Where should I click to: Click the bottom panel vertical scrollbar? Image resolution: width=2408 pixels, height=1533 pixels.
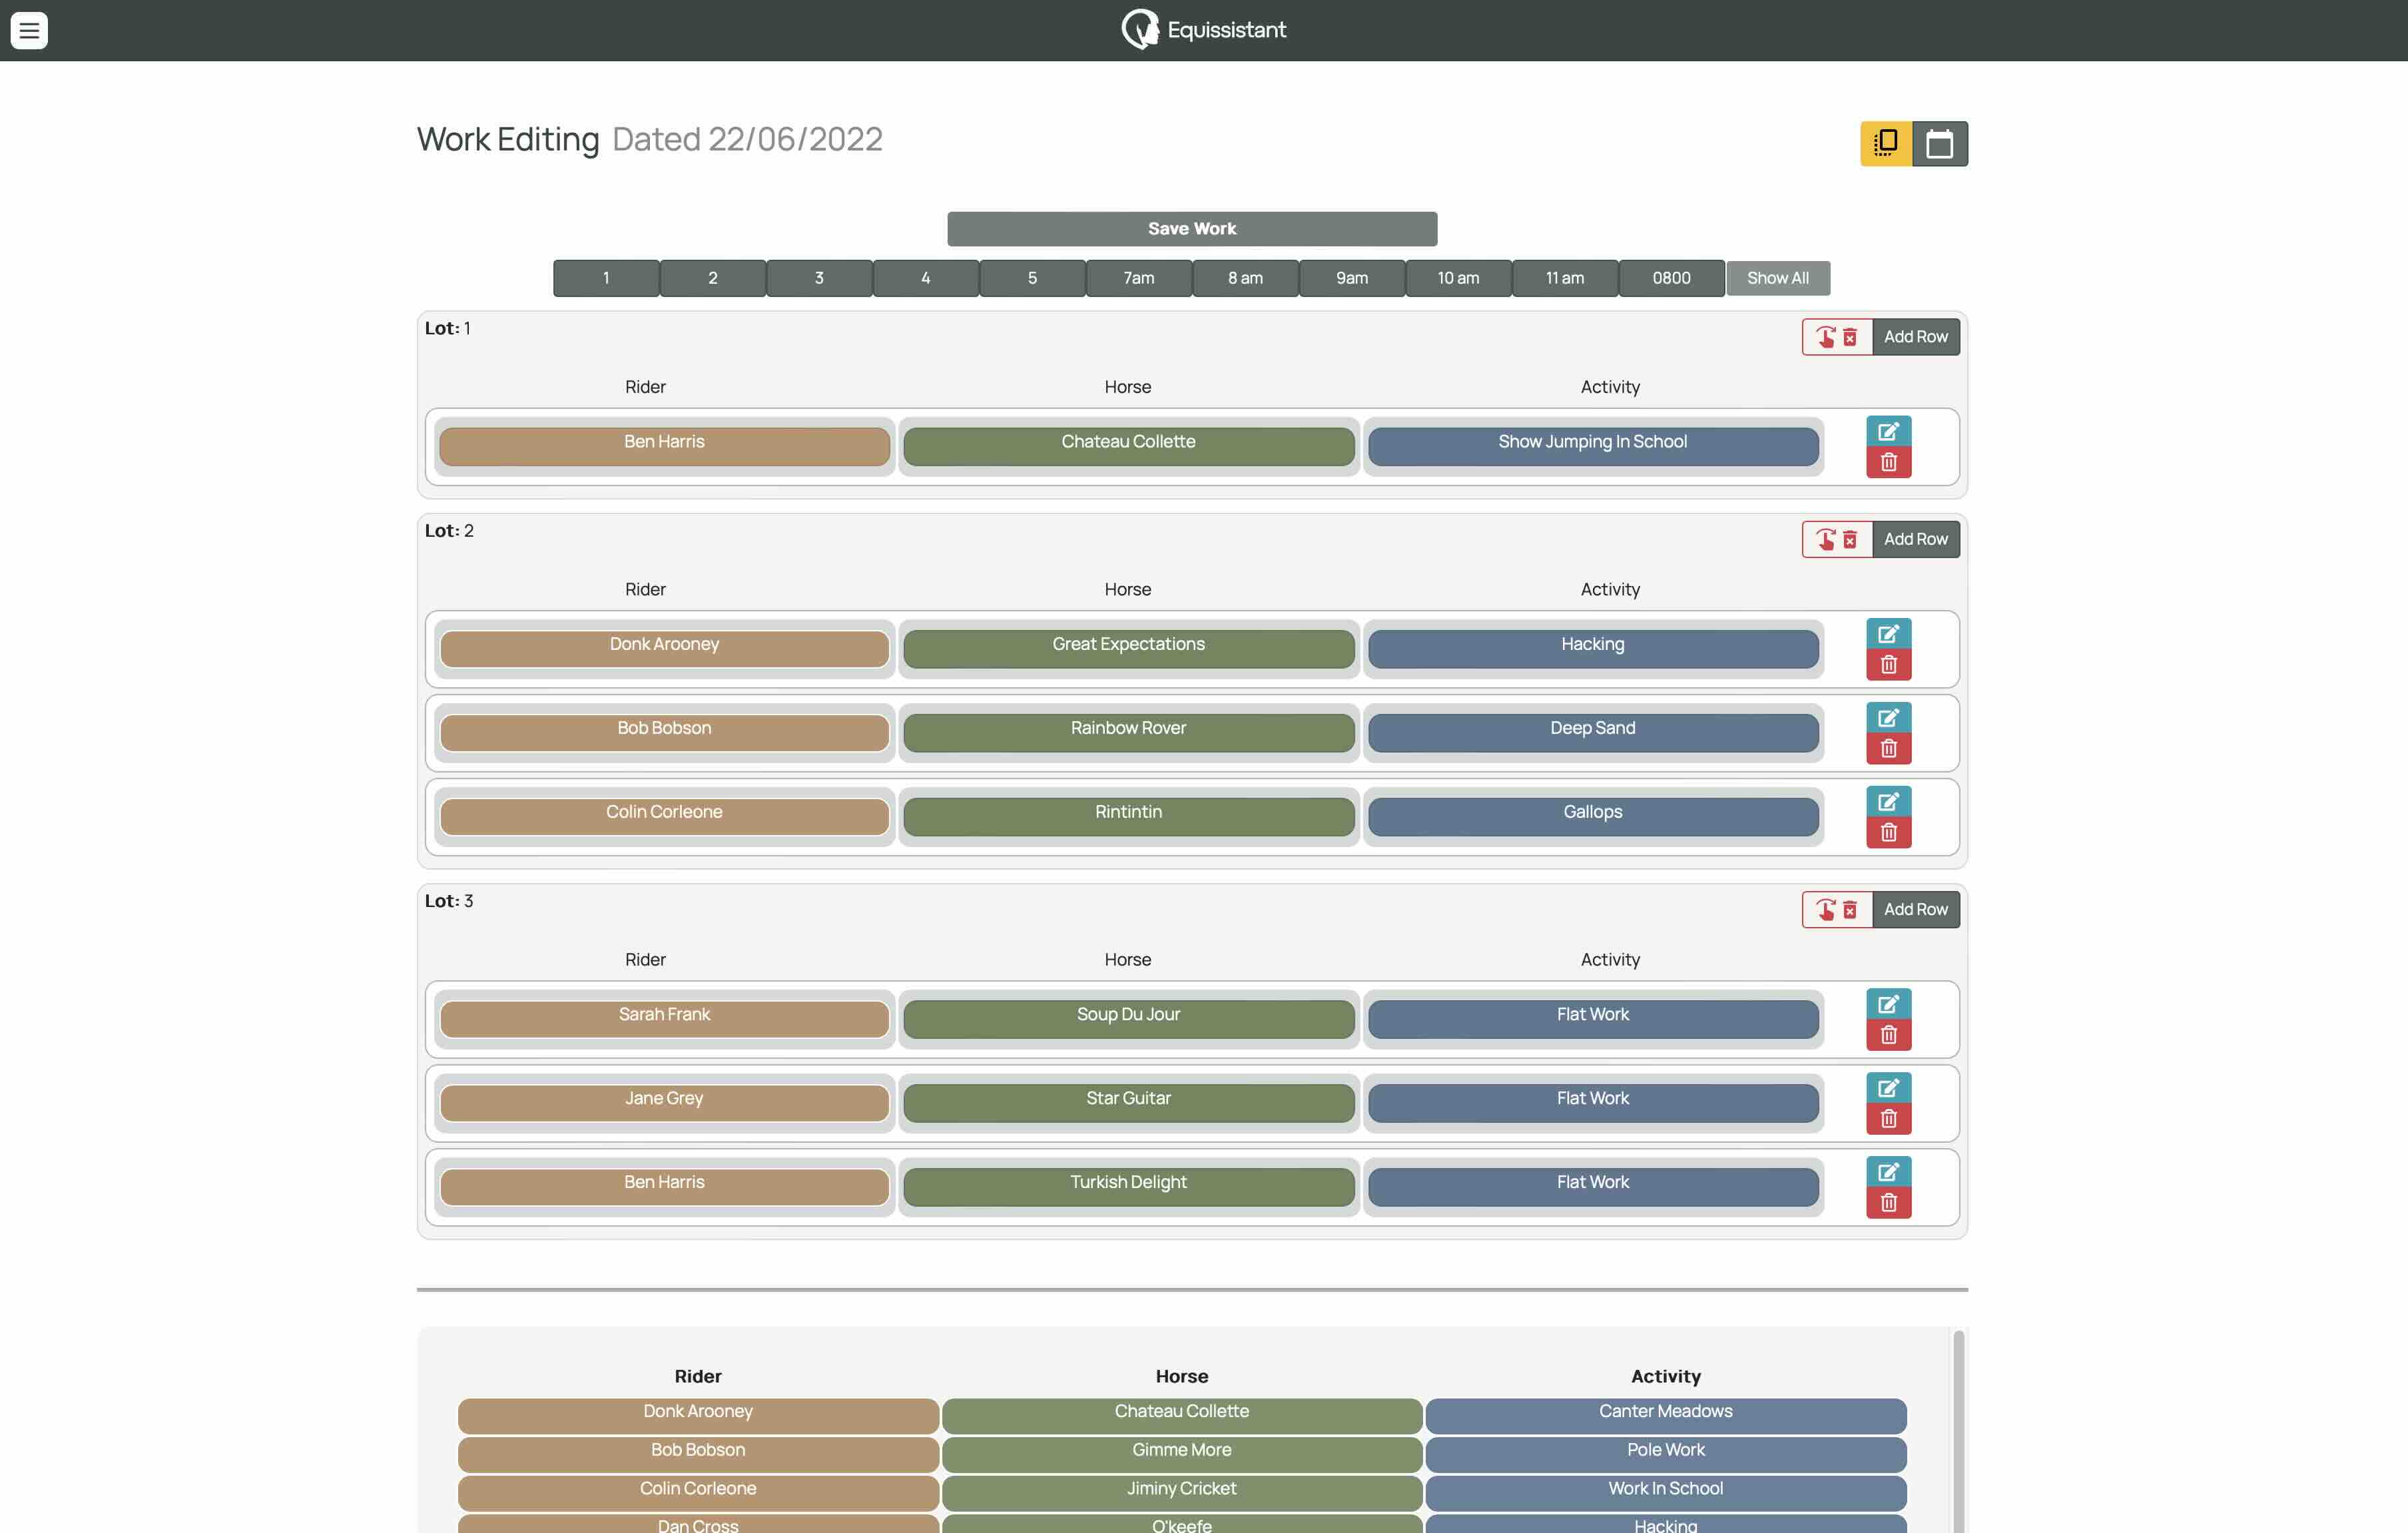1958,1430
